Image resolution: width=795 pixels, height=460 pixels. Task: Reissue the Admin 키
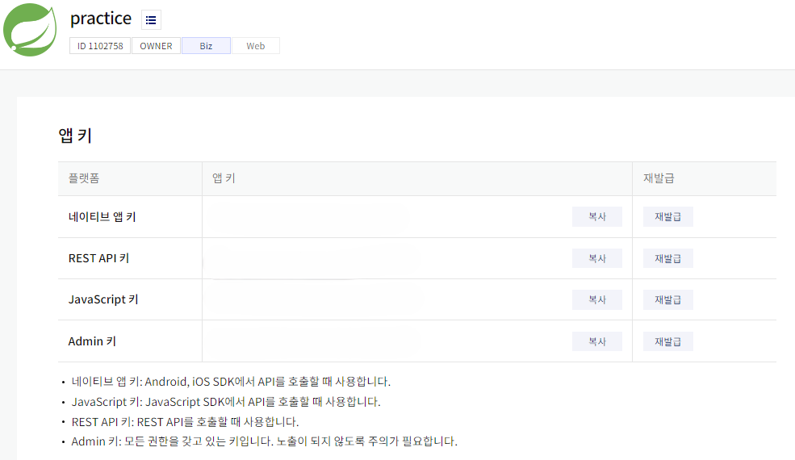pos(667,341)
